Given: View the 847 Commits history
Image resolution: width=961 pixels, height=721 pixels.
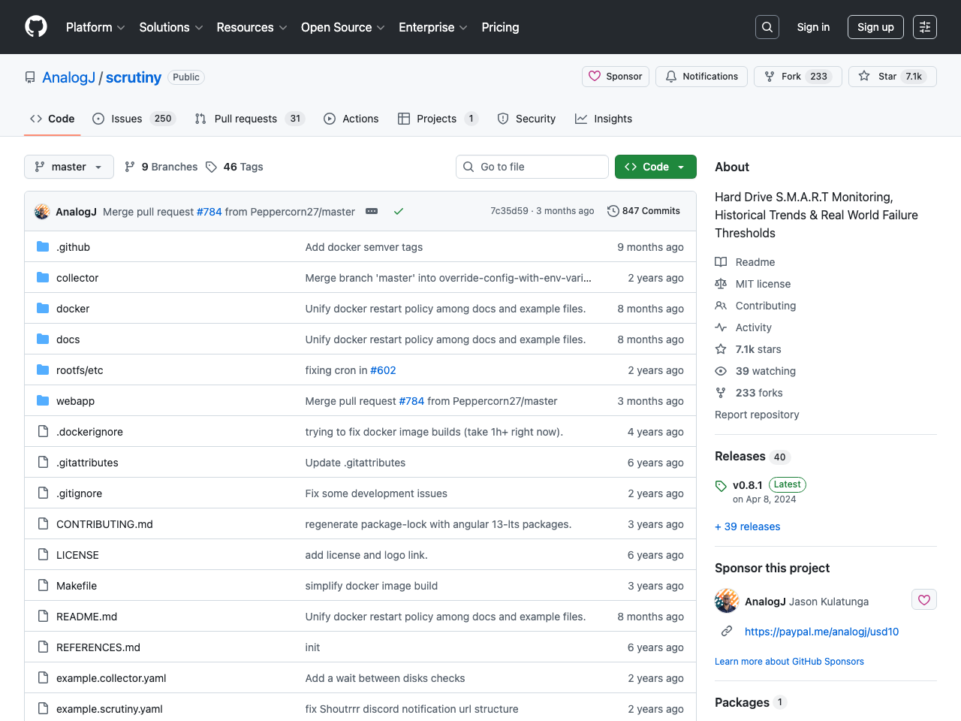Looking at the screenshot, I should tap(643, 211).
